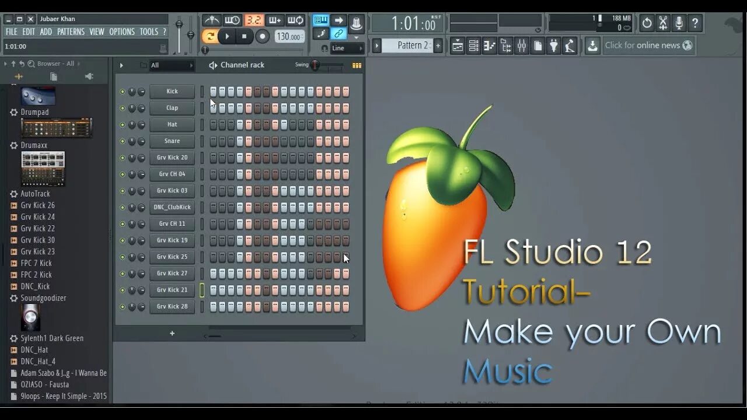This screenshot has height=420, width=747.
Task: Open the pattern menu arrow left of Pattern 2
Action: click(377, 45)
